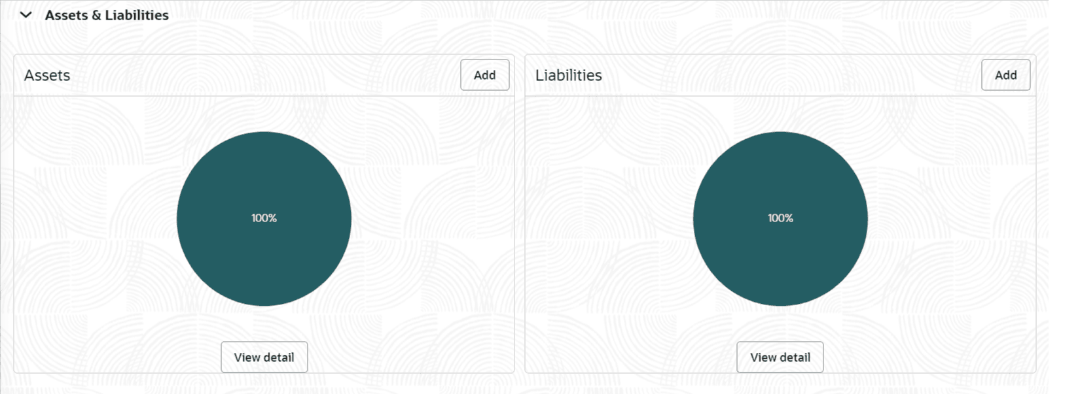1080x394 pixels.
Task: Click the top edge of Liabilities pie
Action: 780,135
